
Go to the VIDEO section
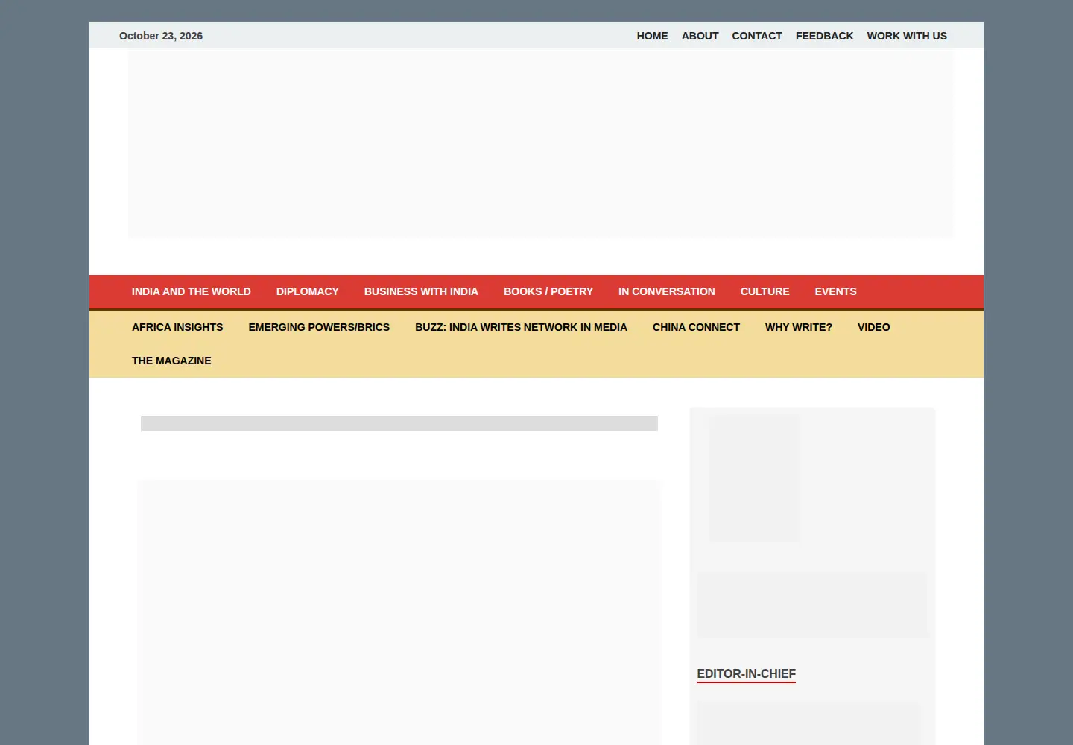(x=873, y=327)
